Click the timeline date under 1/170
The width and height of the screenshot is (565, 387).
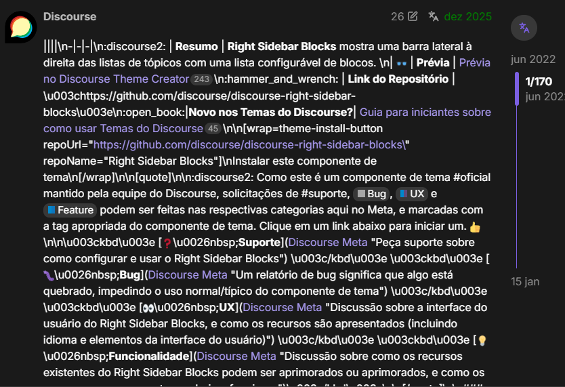tap(545, 96)
